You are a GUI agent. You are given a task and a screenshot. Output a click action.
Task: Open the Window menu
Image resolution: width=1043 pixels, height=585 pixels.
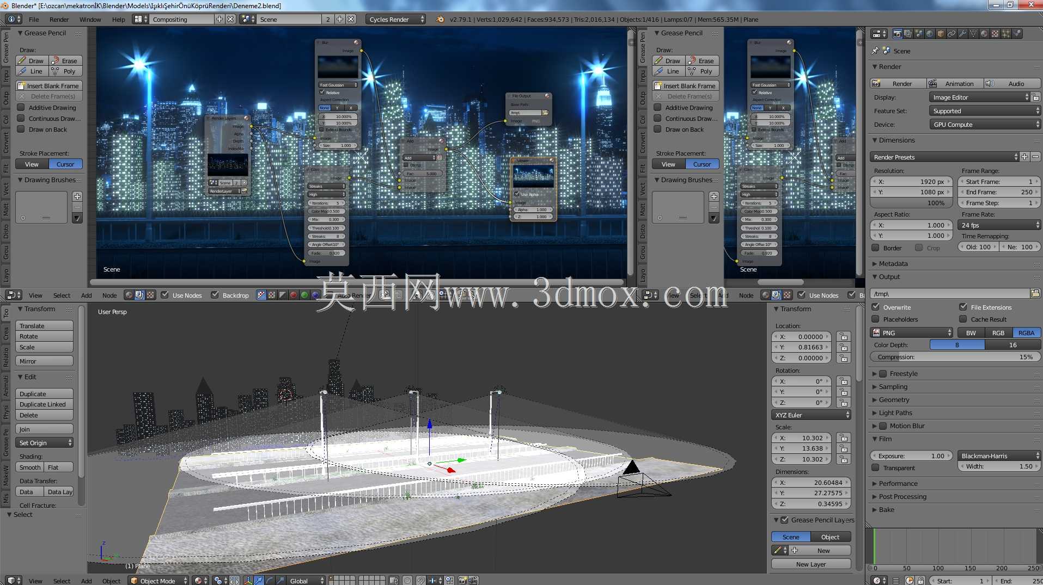pyautogui.click(x=90, y=20)
